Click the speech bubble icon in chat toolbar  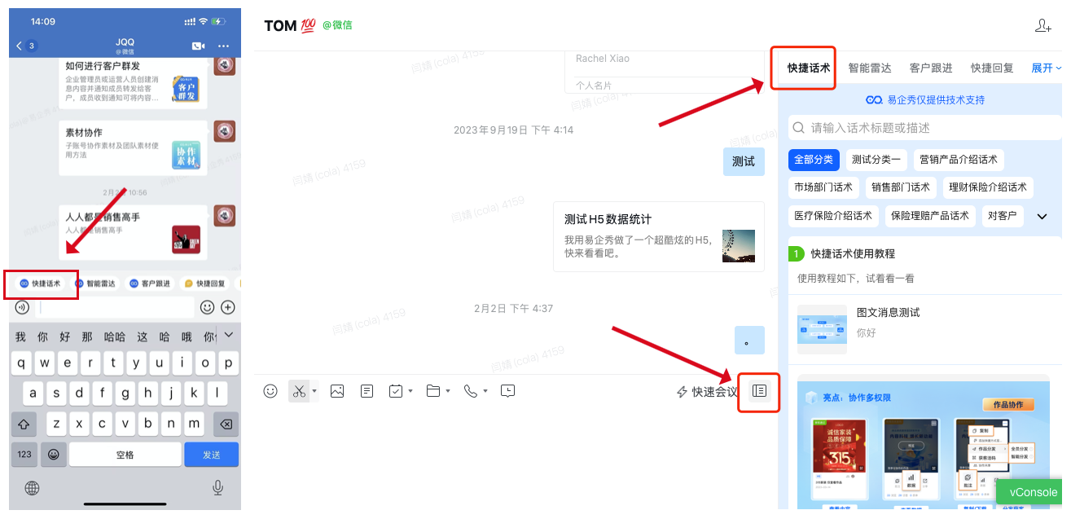(508, 391)
